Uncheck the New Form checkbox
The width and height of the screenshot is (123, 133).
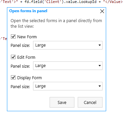(13, 36)
